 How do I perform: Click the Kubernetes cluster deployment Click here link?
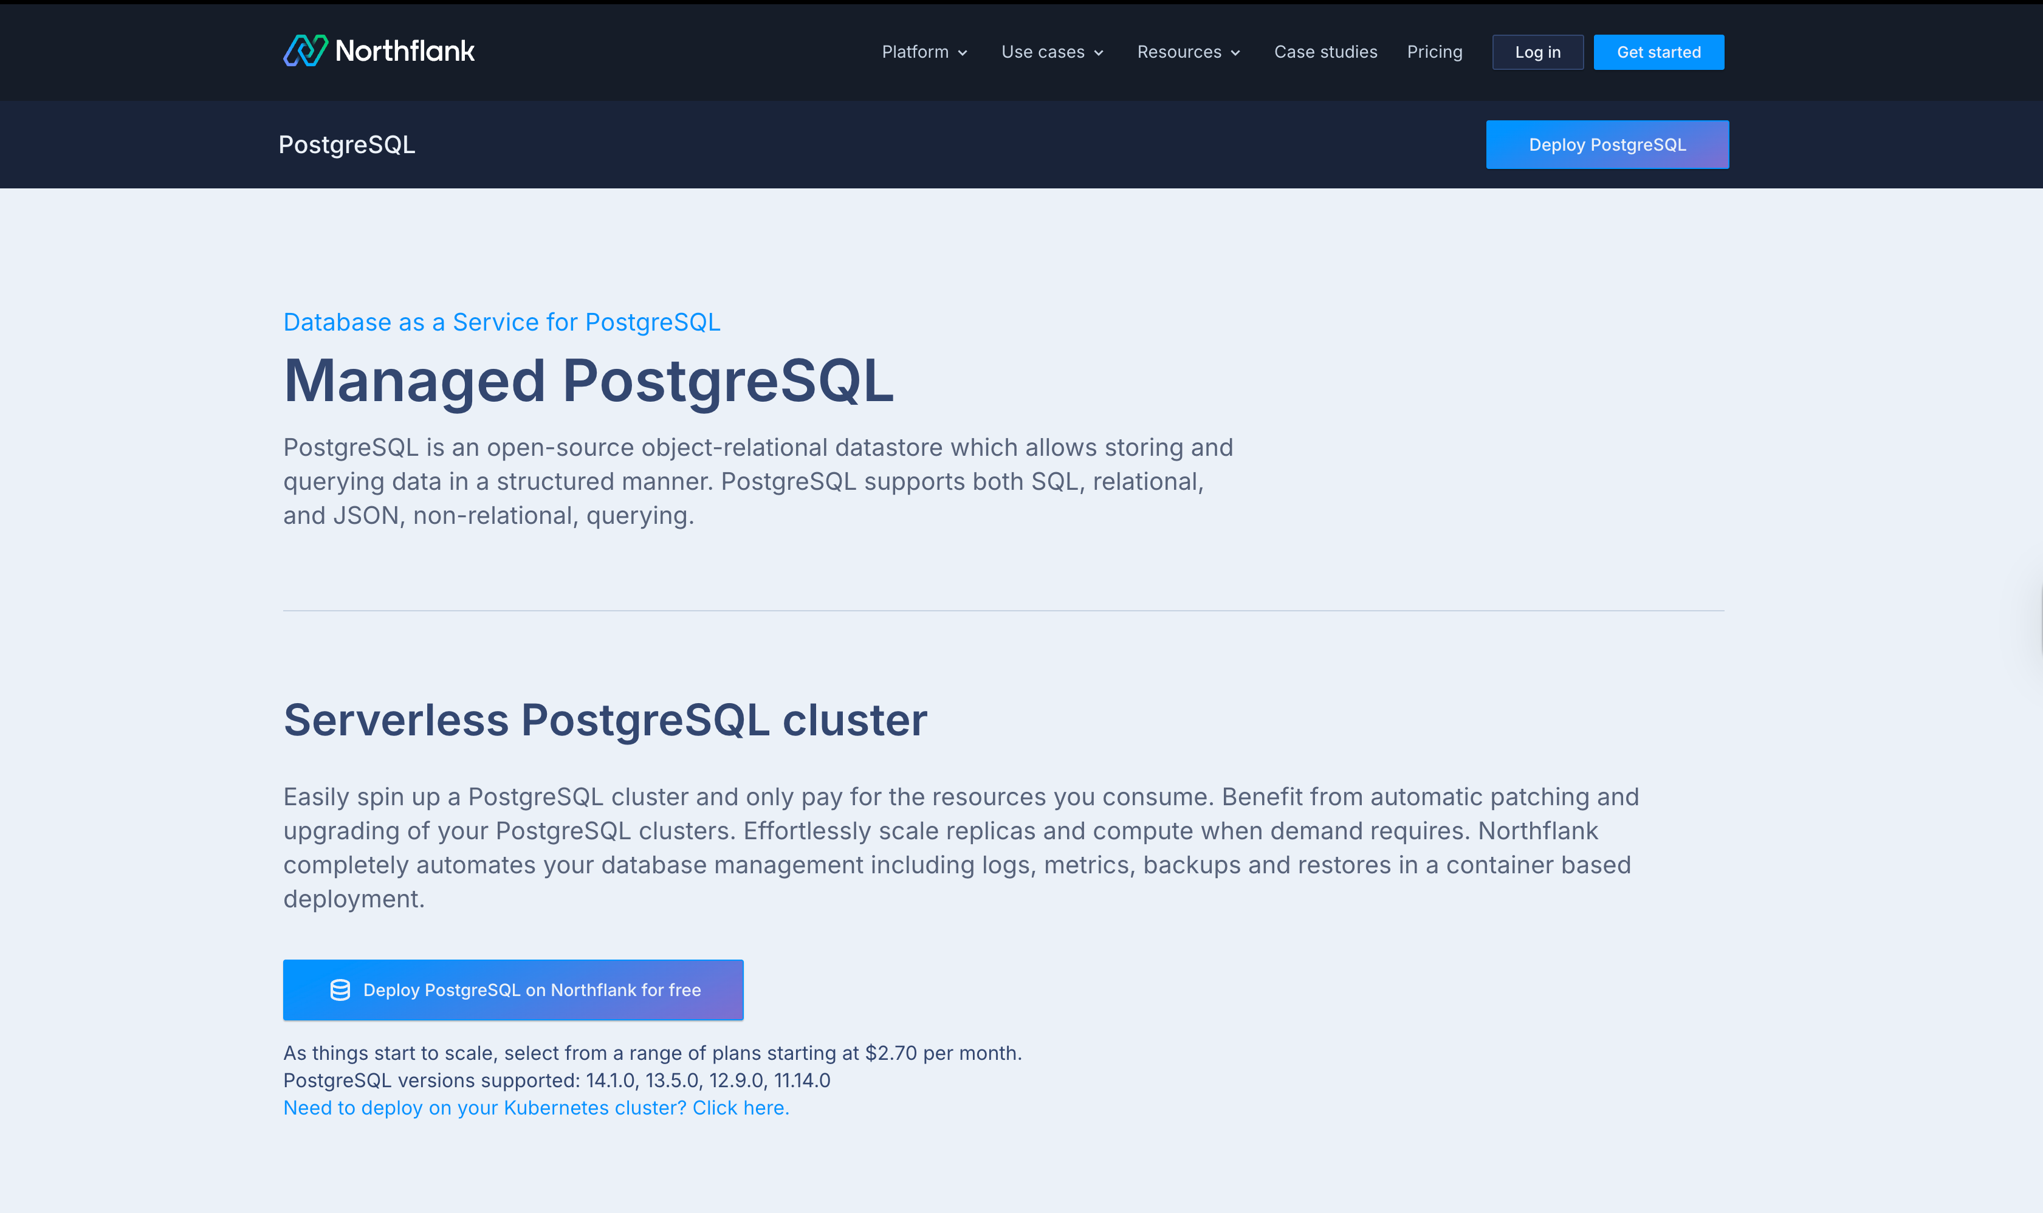[x=740, y=1107]
